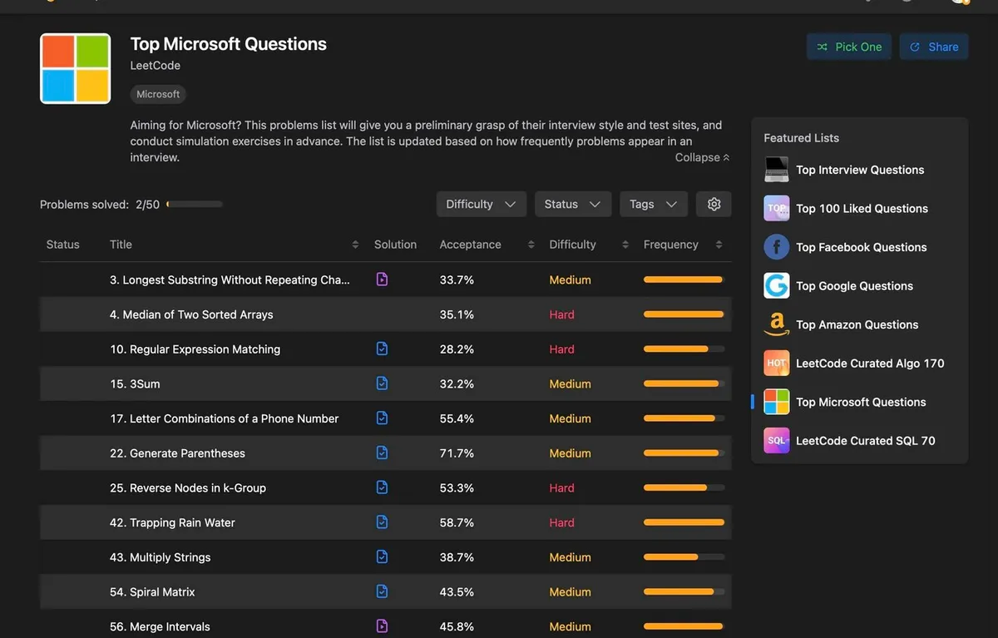Open video solution for Merge Intervals
Image resolution: width=998 pixels, height=638 pixels.
[382, 626]
